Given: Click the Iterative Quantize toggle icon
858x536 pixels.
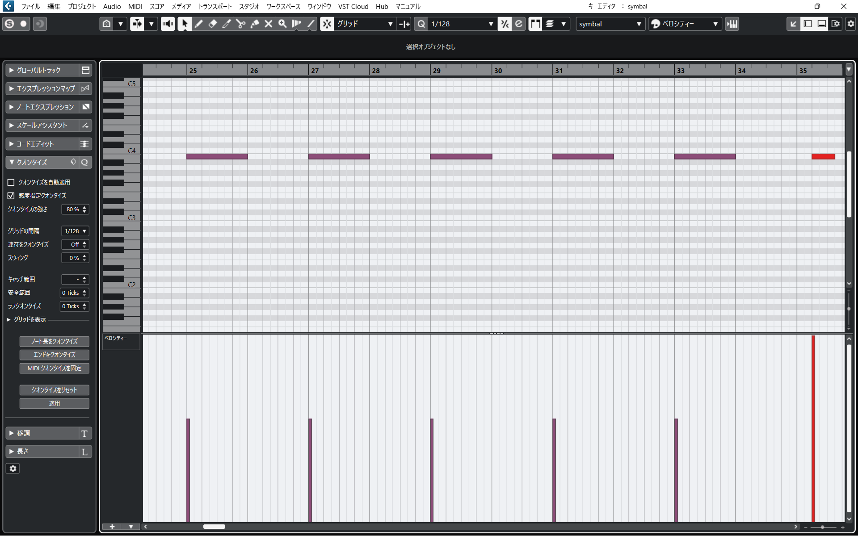Looking at the screenshot, I should click(505, 24).
